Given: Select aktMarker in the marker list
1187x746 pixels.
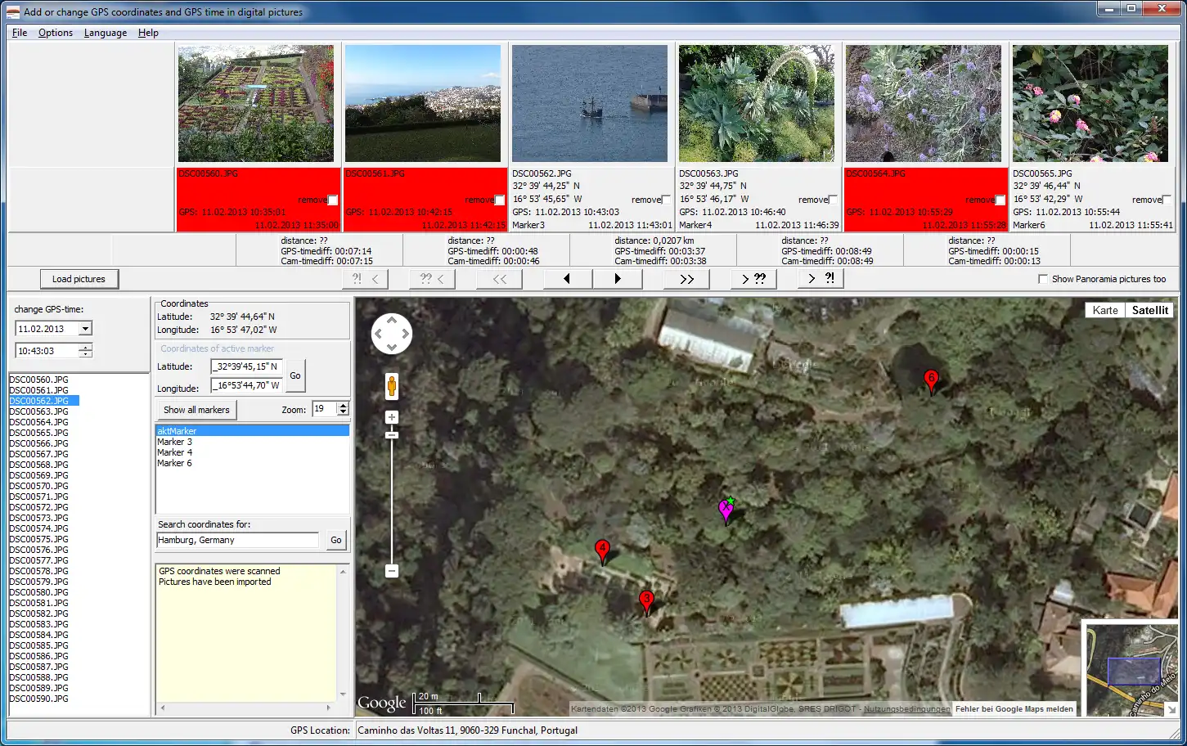Looking at the screenshot, I should 252,431.
